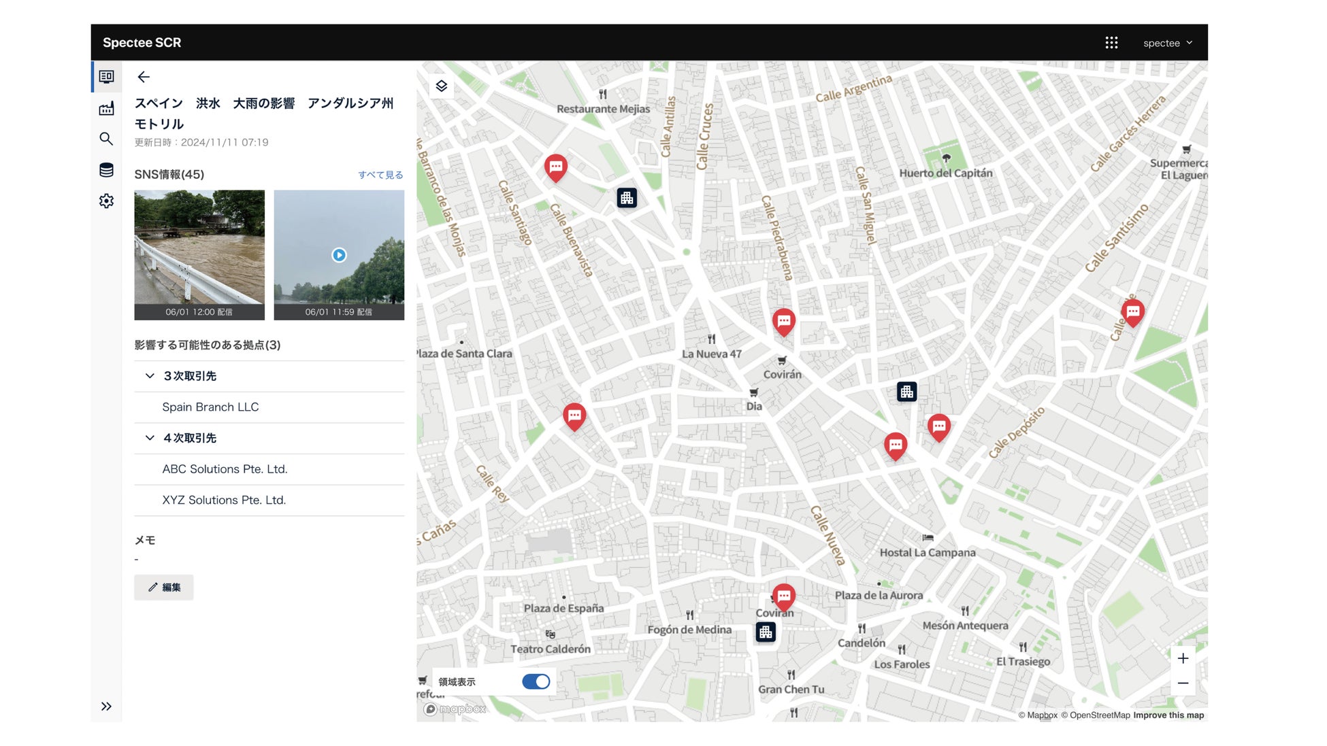Select Spain Branch LLC from list
The width and height of the screenshot is (1327, 746).
pos(210,407)
